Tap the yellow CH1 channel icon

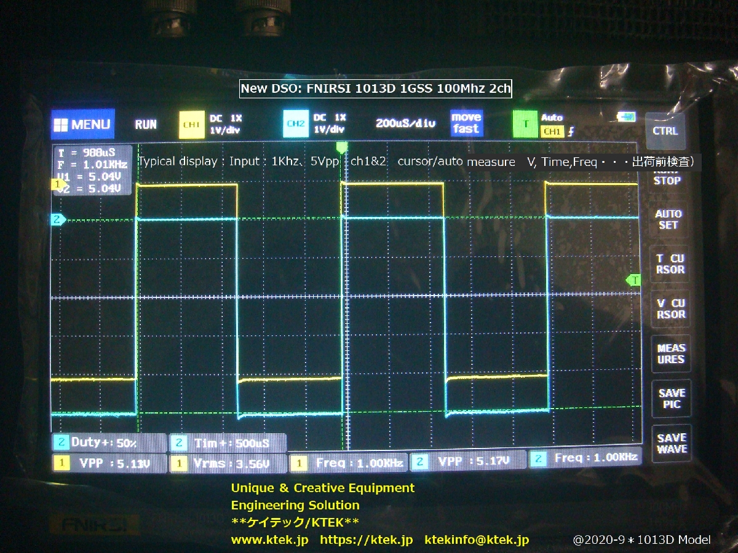tap(191, 124)
